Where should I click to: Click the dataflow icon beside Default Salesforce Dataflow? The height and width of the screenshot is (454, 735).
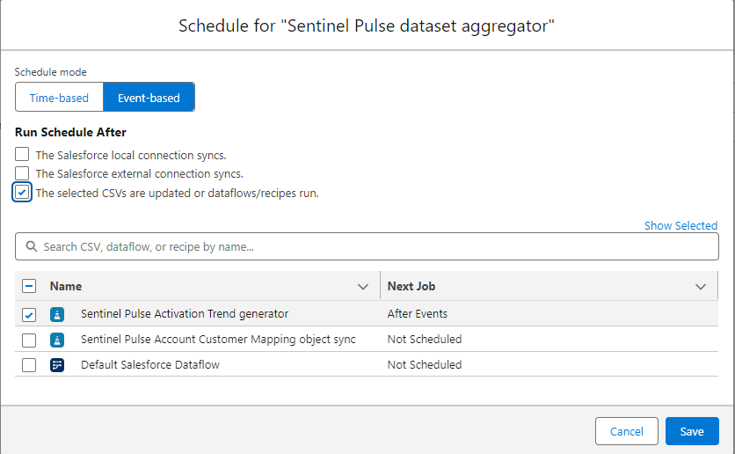click(57, 365)
